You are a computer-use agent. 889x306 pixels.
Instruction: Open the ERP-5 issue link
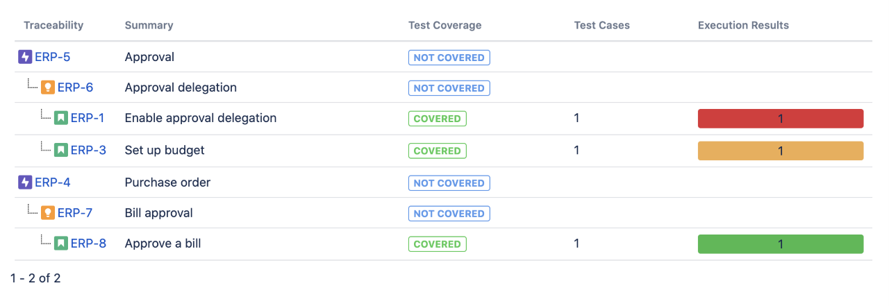click(53, 57)
